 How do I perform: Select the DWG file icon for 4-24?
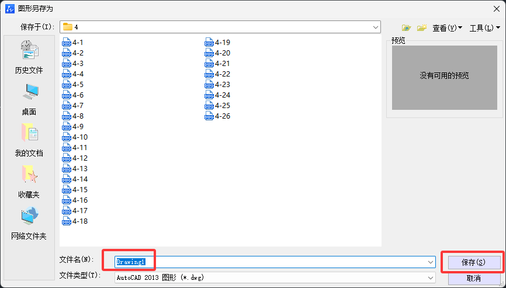(209, 95)
